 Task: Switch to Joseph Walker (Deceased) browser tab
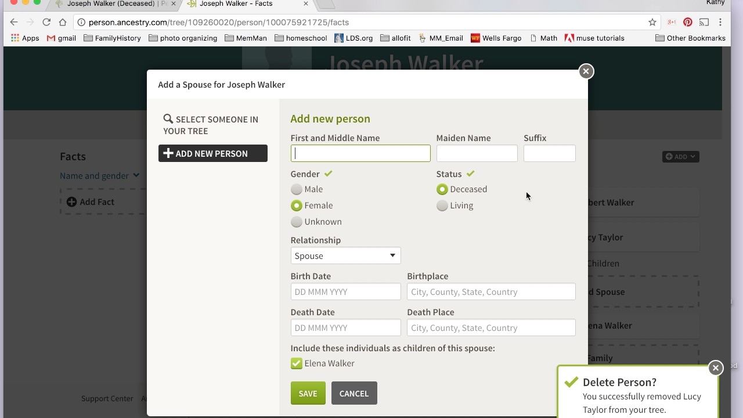pyautogui.click(x=116, y=3)
